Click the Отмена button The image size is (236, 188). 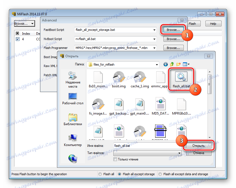(x=199, y=153)
